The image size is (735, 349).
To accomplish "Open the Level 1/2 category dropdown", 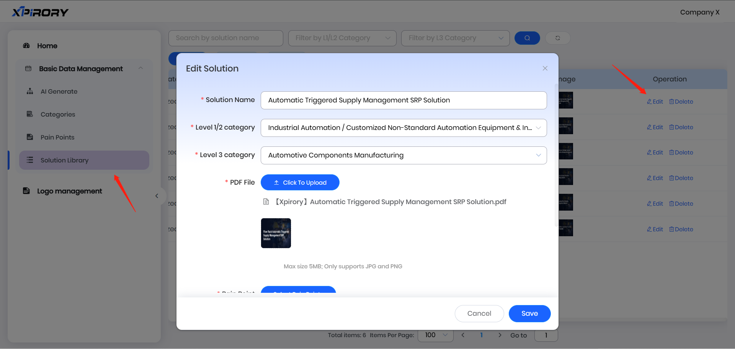I will pyautogui.click(x=403, y=128).
